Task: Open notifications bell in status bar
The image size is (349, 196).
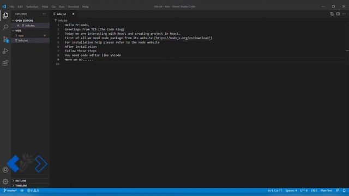Action: coord(344,191)
